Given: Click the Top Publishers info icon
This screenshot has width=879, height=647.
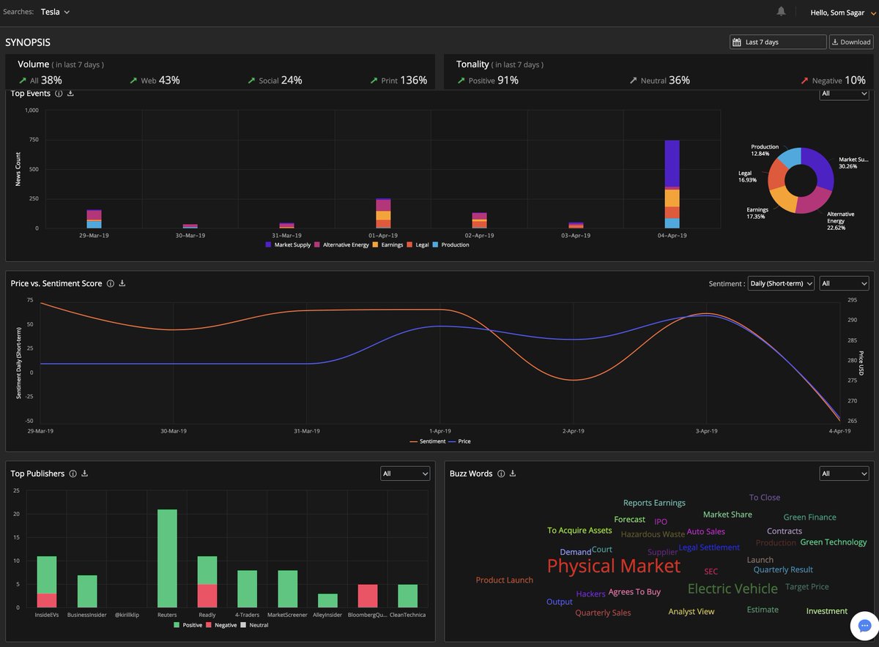Looking at the screenshot, I should [x=73, y=474].
